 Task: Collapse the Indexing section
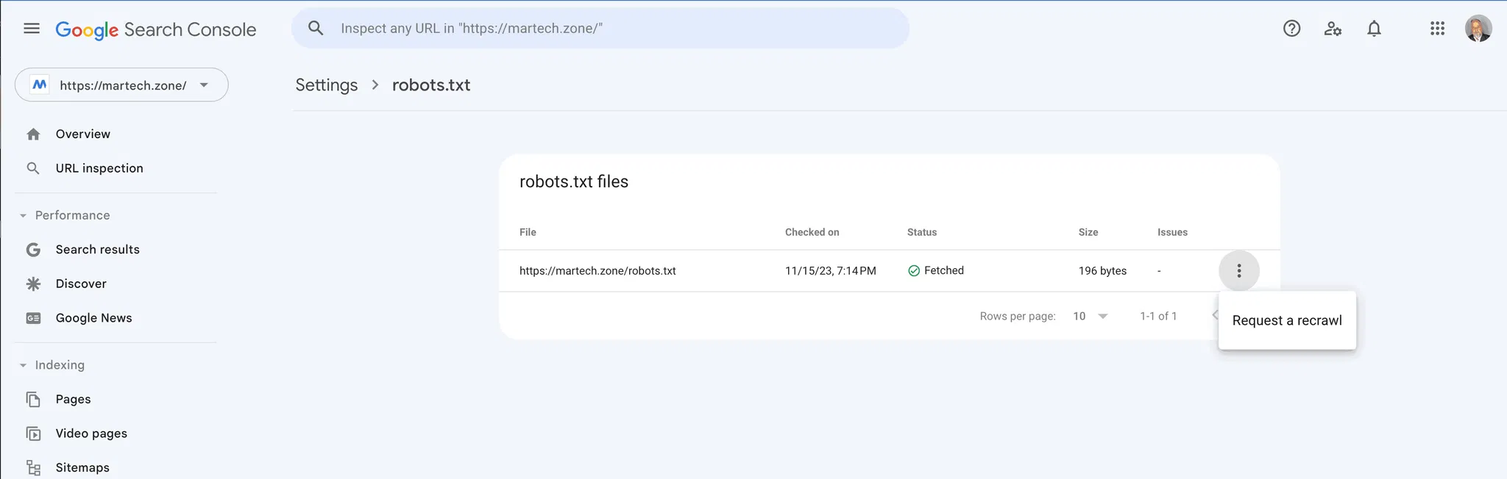(x=23, y=366)
